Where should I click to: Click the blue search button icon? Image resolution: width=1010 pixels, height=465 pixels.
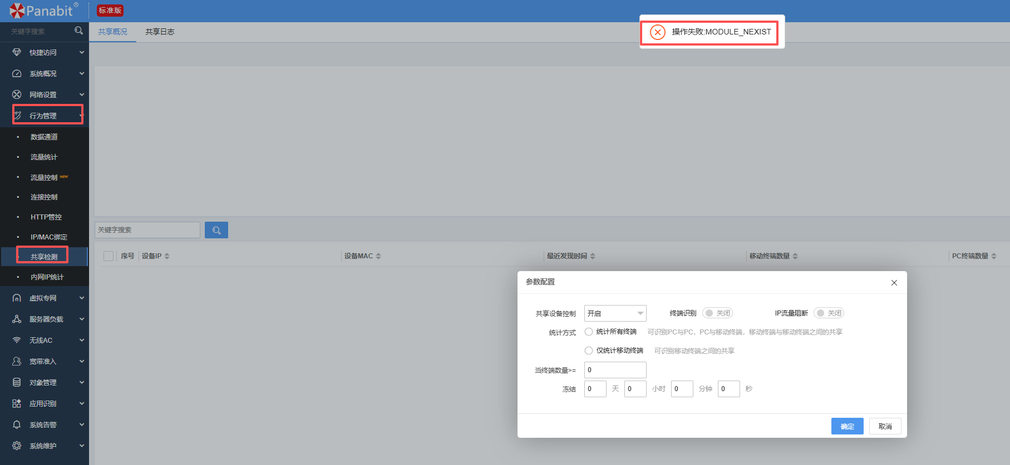[216, 230]
